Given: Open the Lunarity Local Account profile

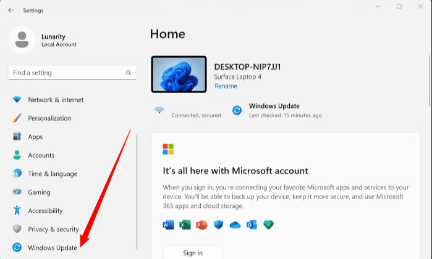Looking at the screenshot, I should coord(43,40).
